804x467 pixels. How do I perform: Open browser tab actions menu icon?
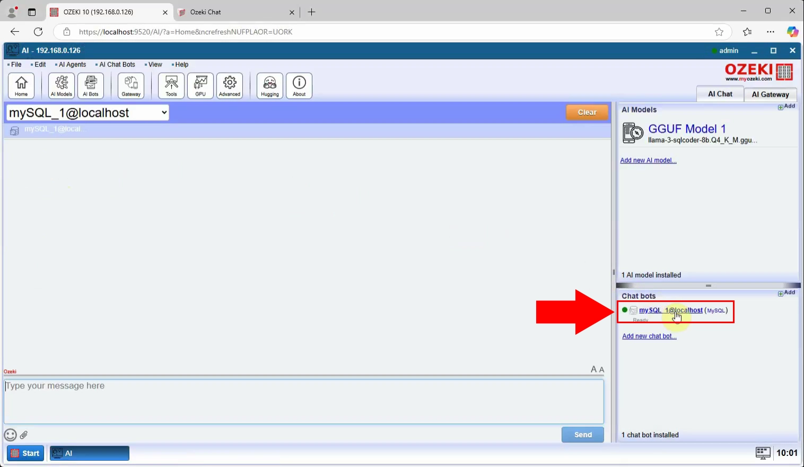32,12
